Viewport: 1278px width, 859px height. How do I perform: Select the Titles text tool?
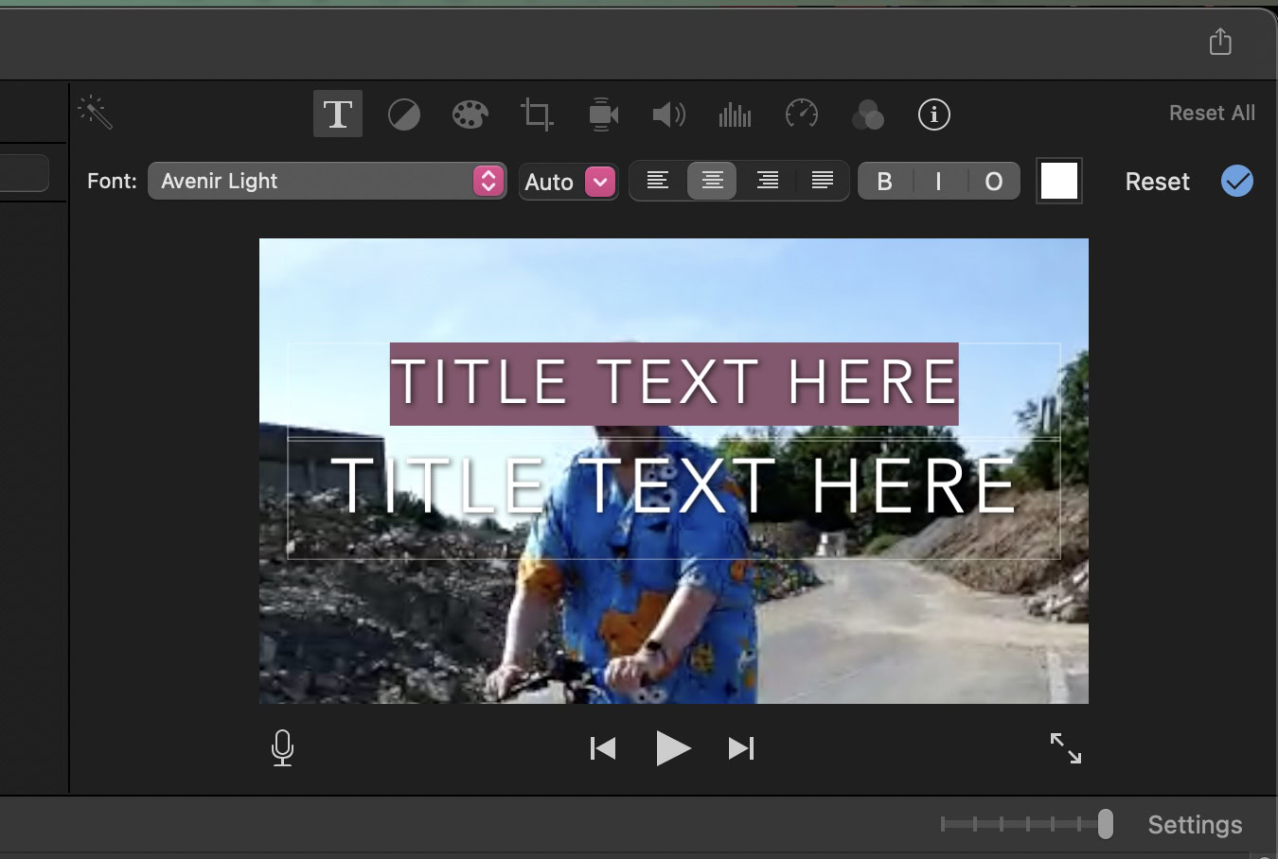[x=338, y=114]
